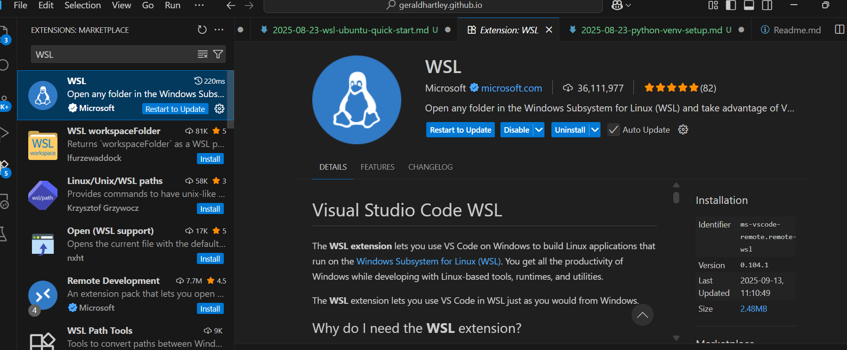This screenshot has width=847, height=350.
Task: Open the customize layout icon
Action: coord(713,6)
